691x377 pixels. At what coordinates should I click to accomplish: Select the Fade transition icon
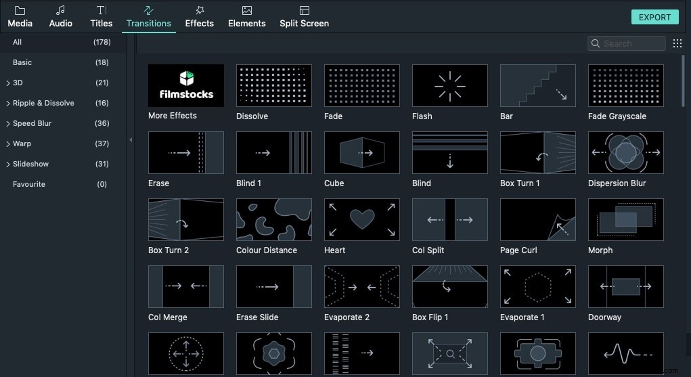point(362,85)
